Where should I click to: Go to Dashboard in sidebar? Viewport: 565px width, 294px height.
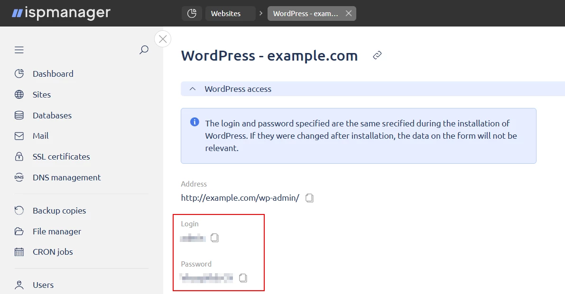coord(53,74)
